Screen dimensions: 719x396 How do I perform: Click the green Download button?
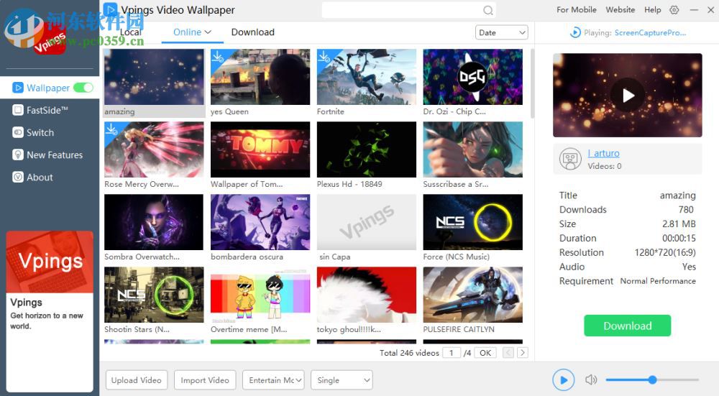pos(627,326)
